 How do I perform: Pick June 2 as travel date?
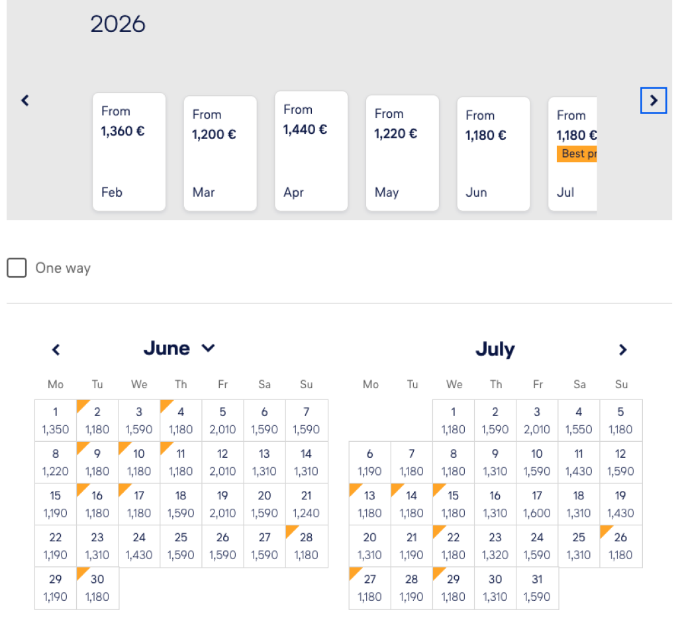click(97, 421)
